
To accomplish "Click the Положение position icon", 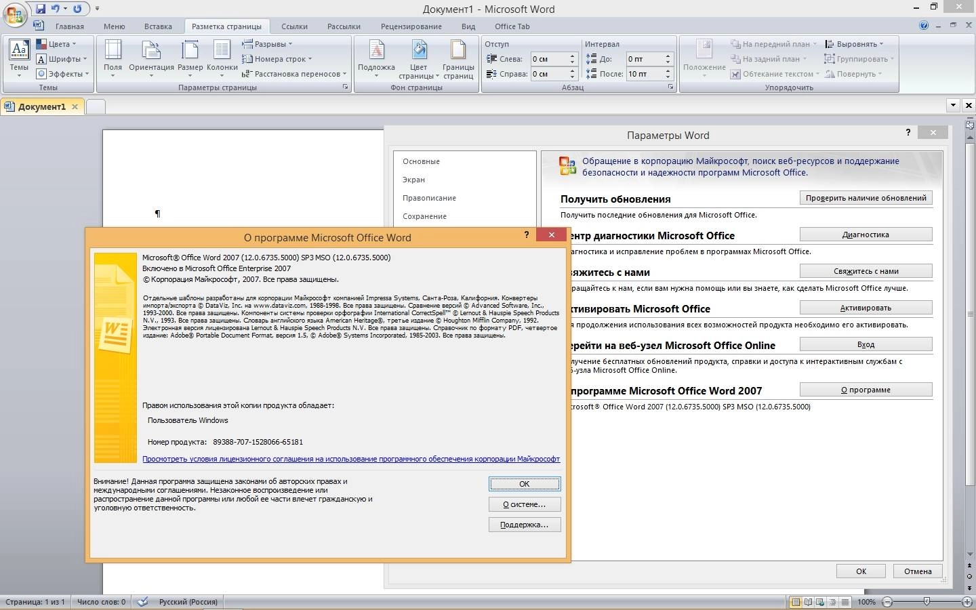I will [x=704, y=49].
